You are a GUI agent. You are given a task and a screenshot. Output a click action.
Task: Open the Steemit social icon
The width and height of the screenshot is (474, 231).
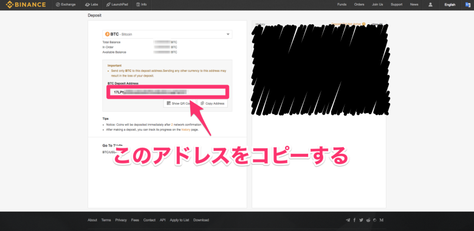coord(375,220)
